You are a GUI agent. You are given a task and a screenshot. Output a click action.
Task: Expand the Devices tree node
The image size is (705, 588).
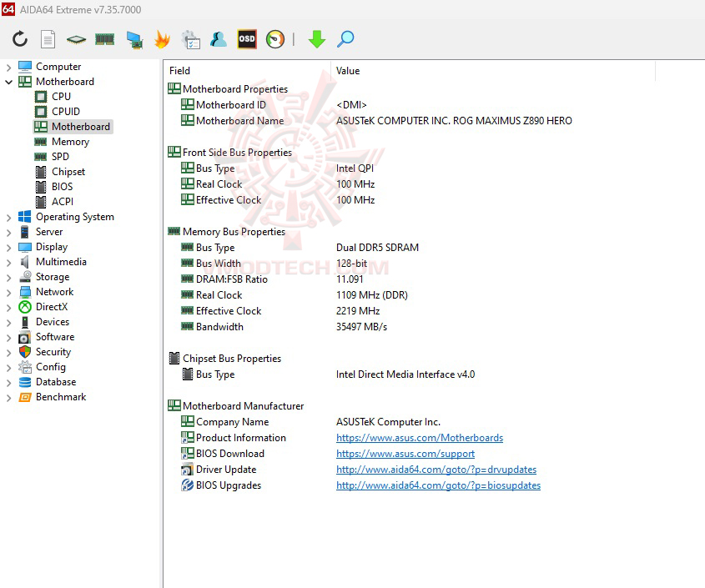(8, 322)
